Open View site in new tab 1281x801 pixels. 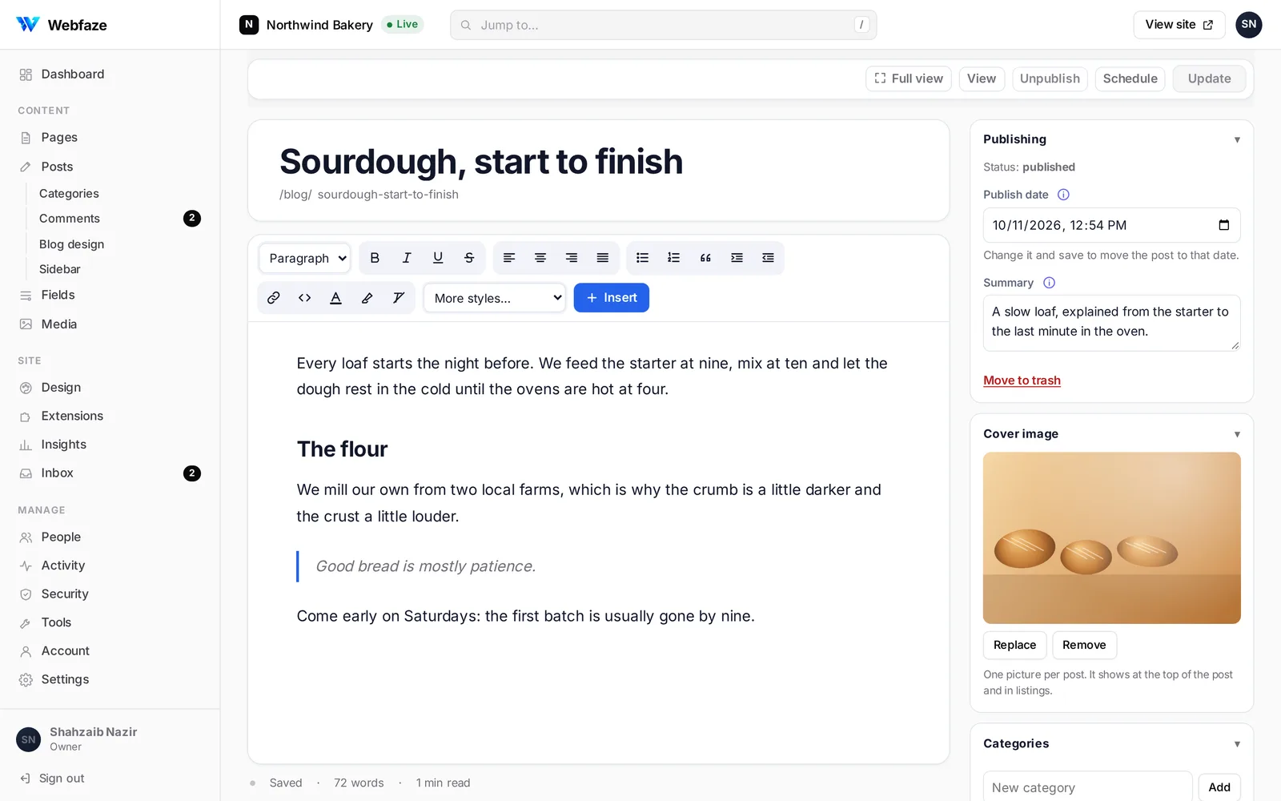pos(1179,25)
